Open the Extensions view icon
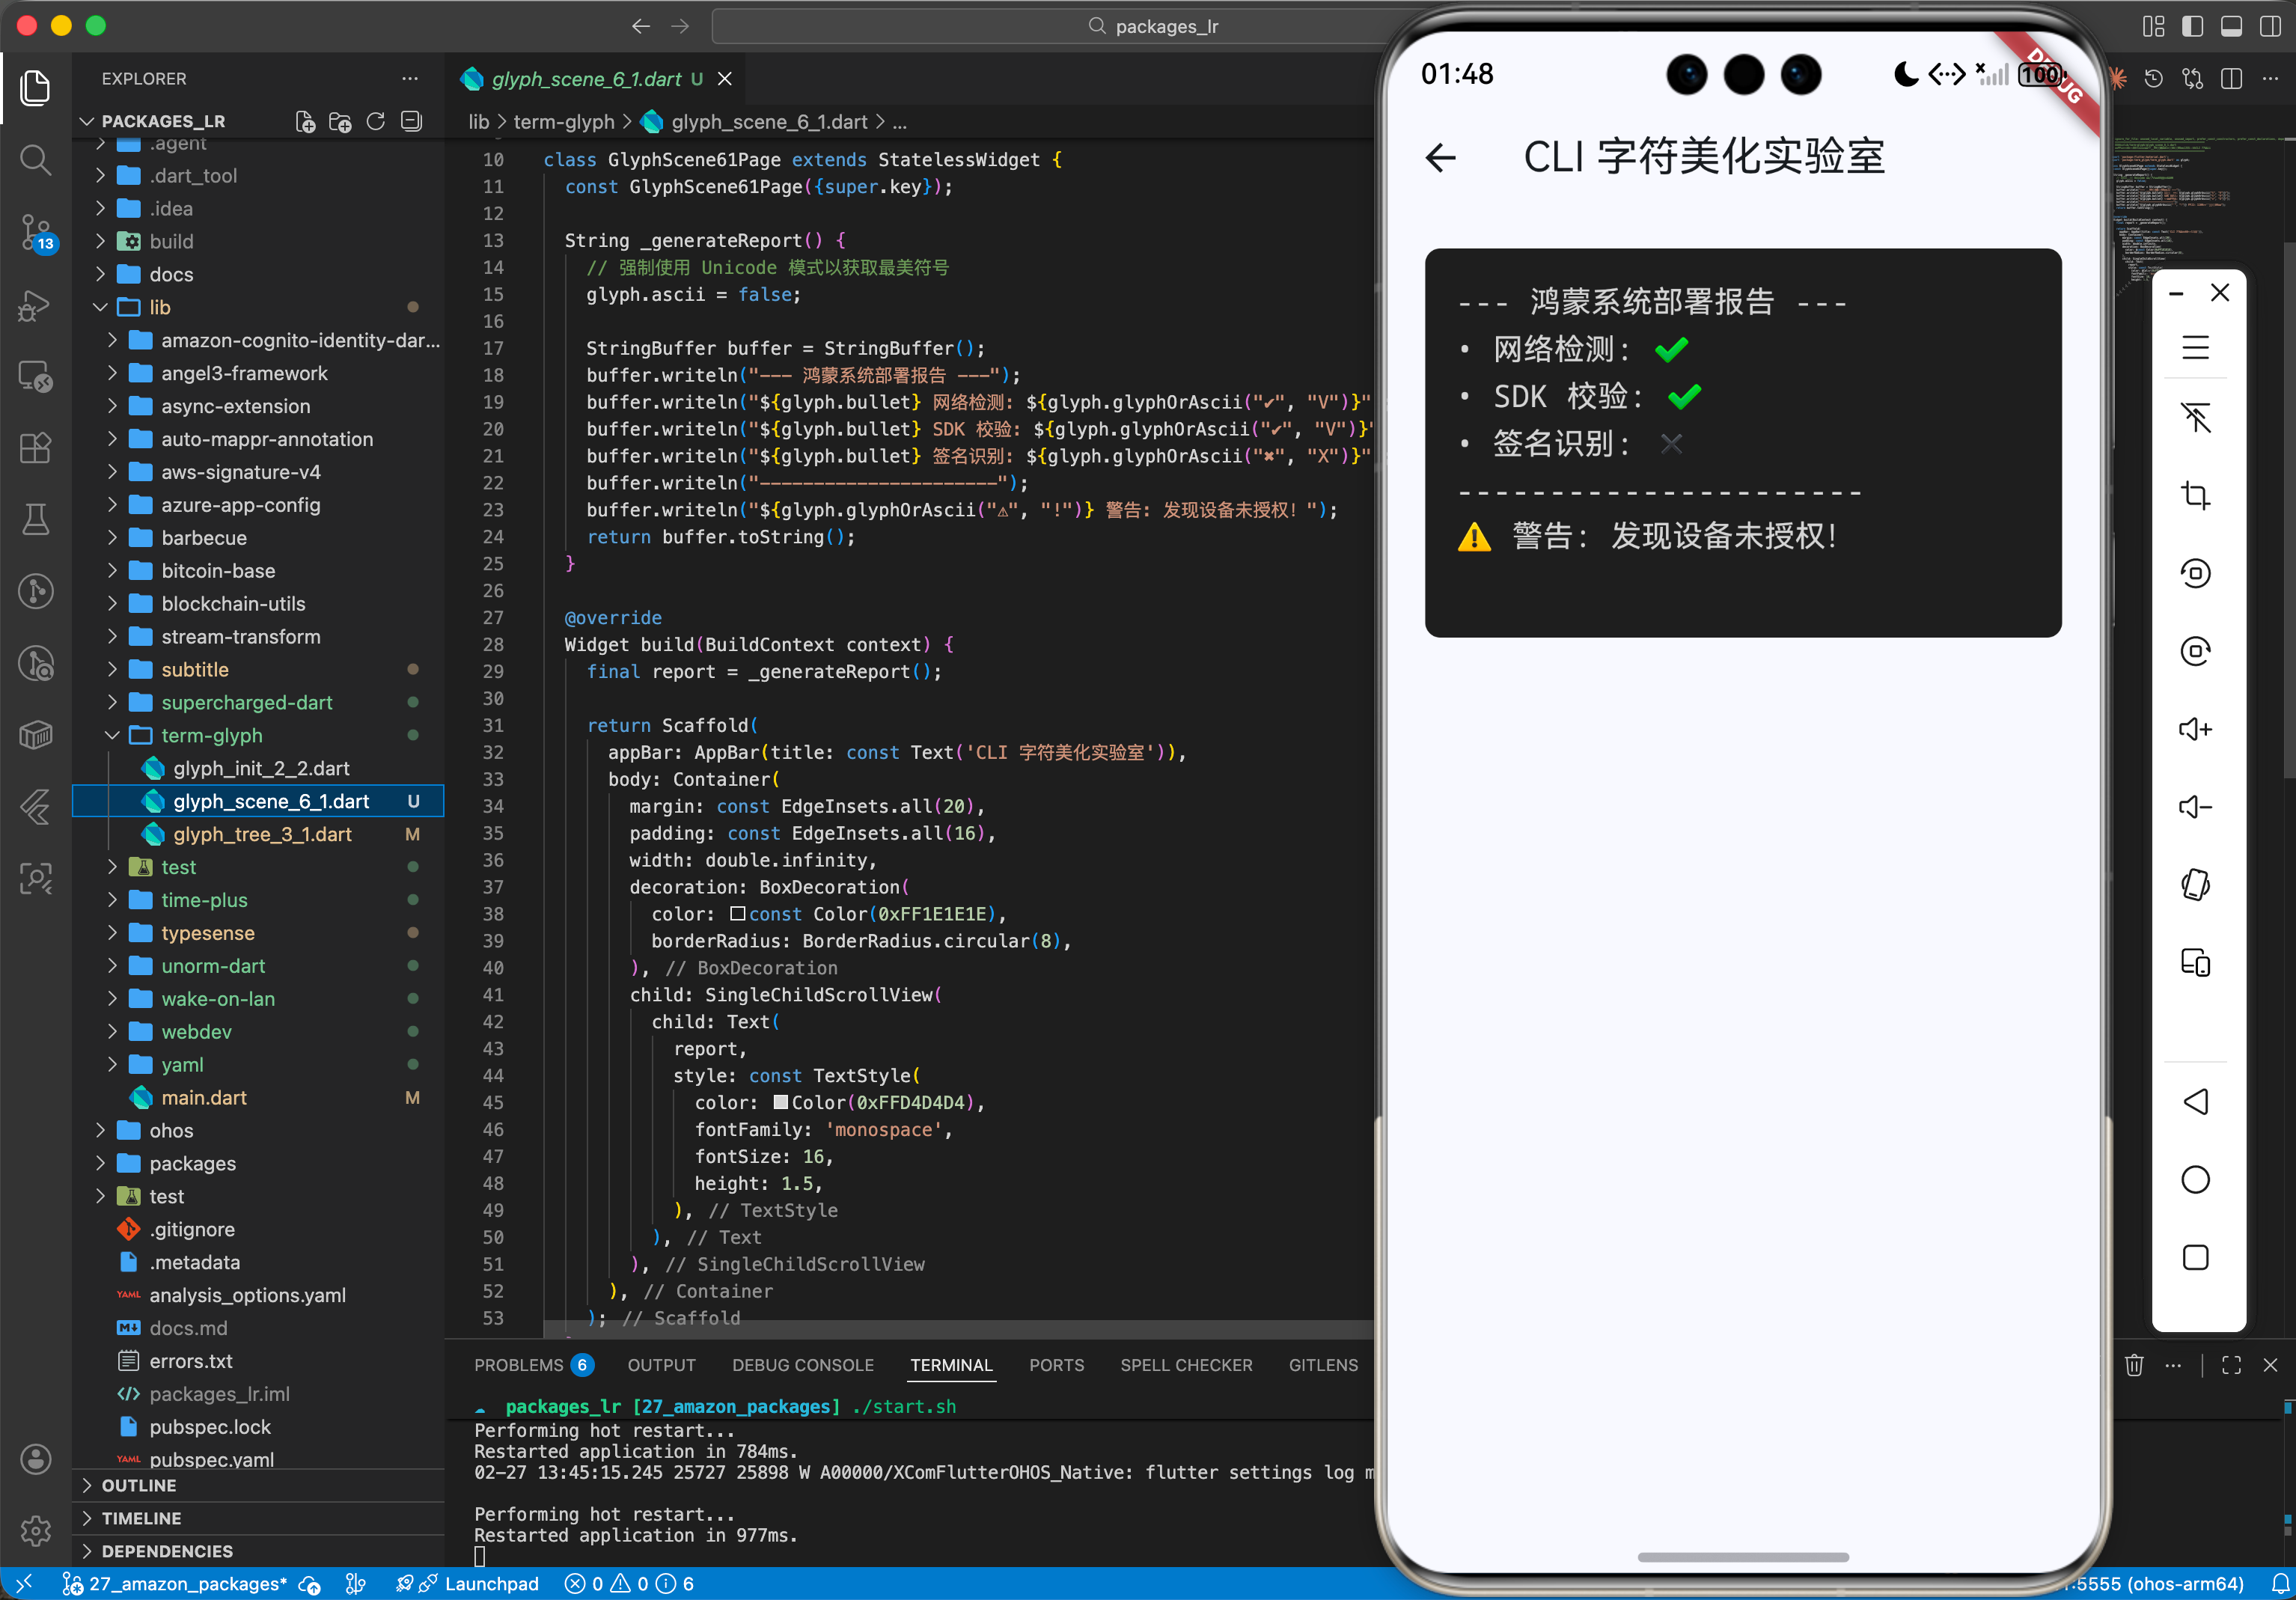 (x=35, y=448)
